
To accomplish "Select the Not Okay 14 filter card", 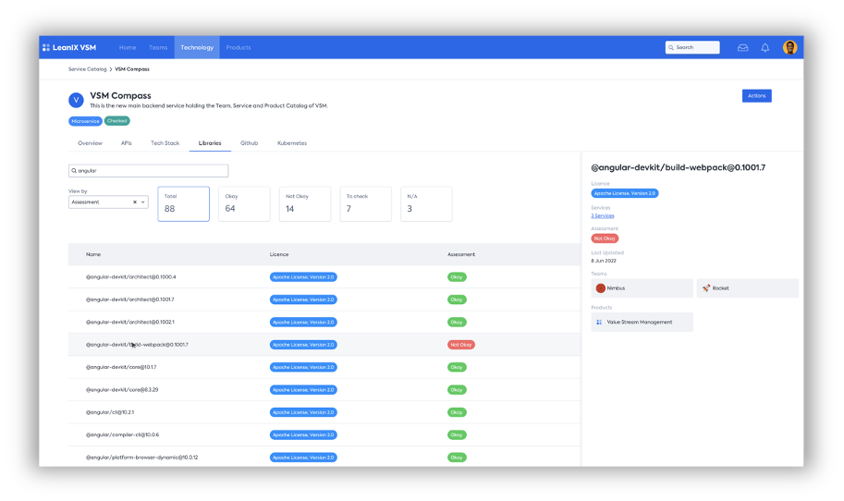I will pos(305,204).
